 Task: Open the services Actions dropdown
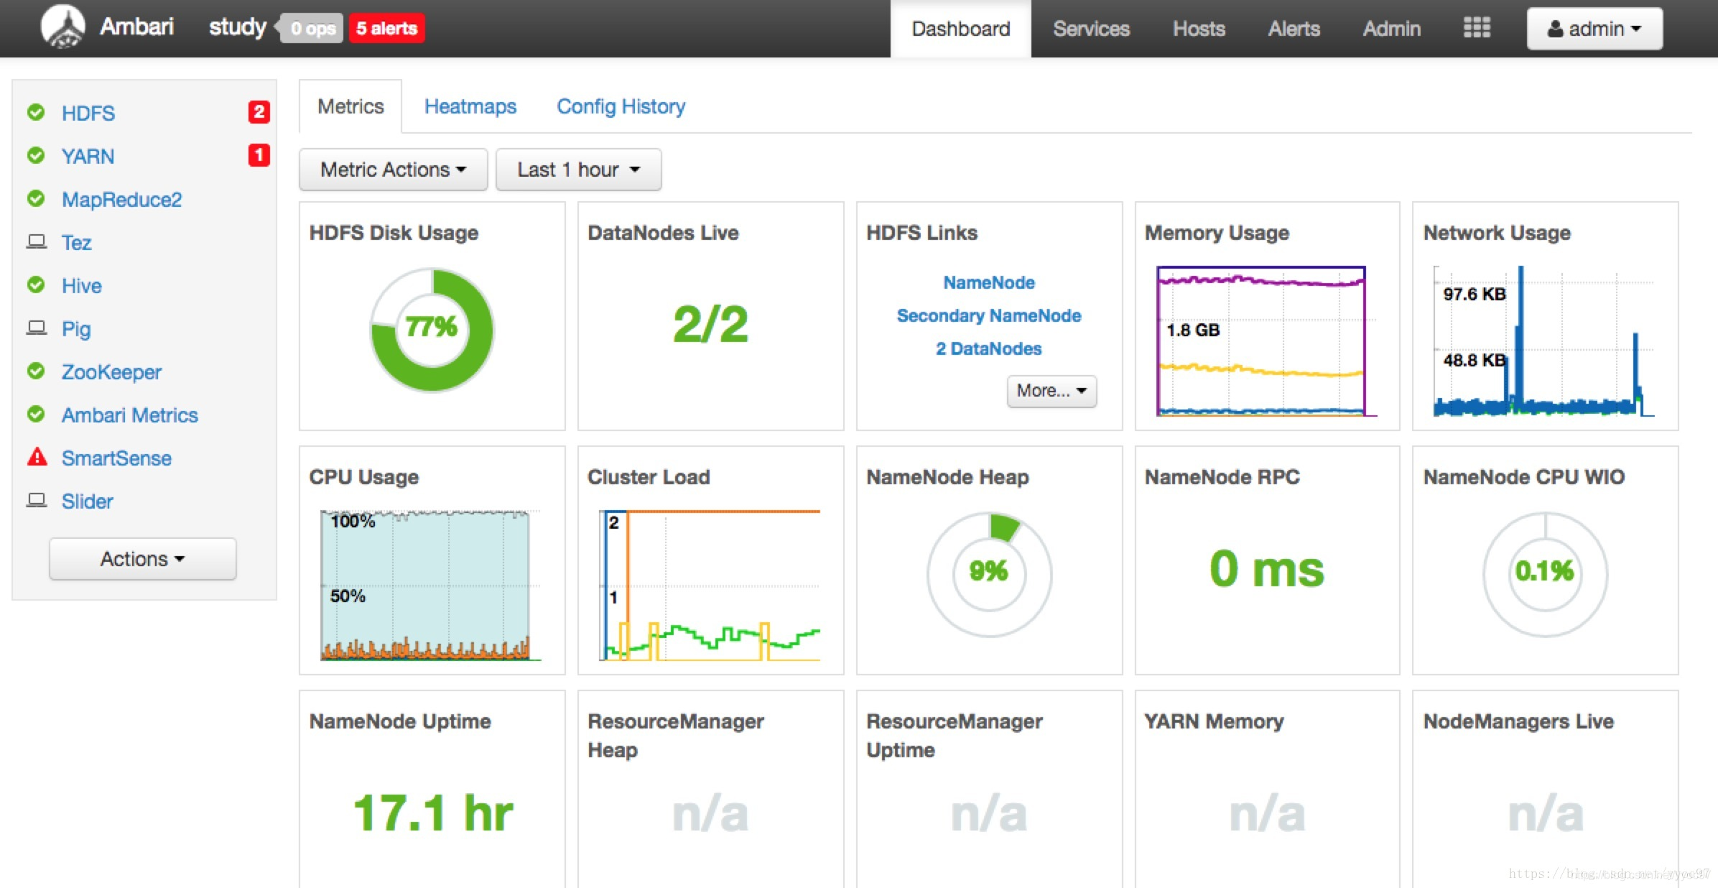point(143,559)
